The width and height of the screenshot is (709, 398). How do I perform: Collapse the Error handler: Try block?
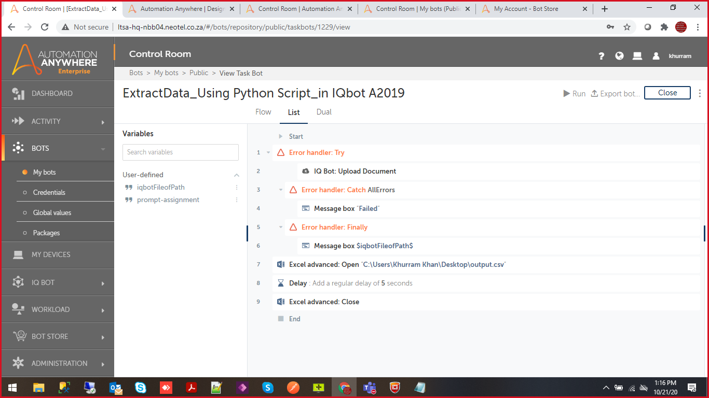click(268, 153)
